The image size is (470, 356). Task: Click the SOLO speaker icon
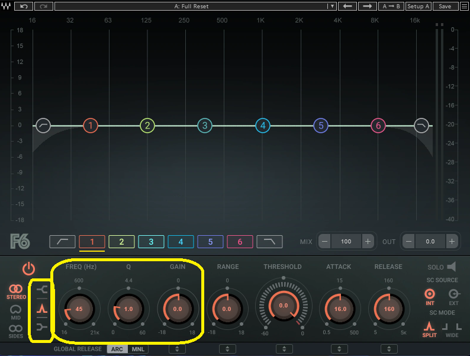click(451, 267)
